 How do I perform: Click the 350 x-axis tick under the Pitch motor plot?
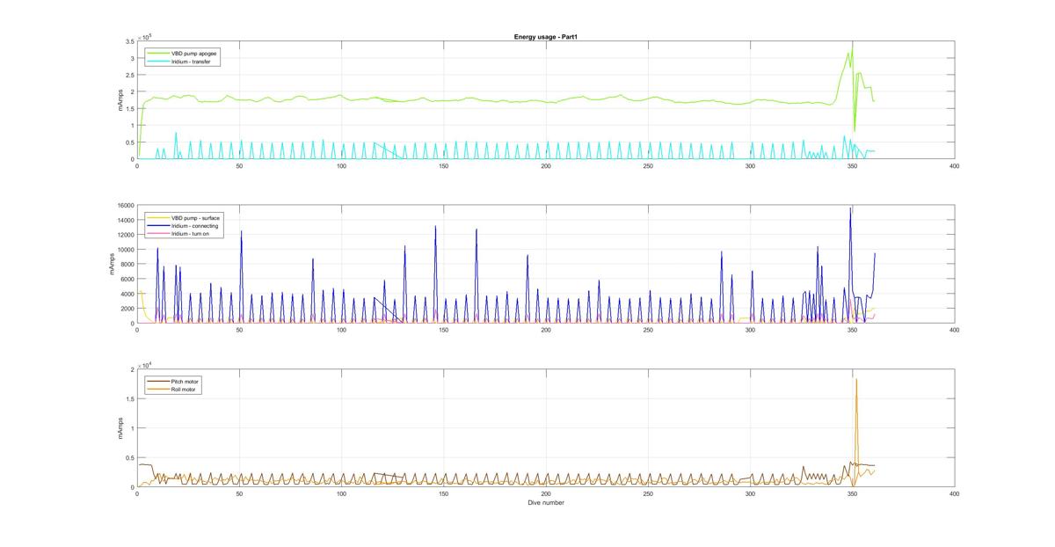pyautogui.click(x=853, y=495)
